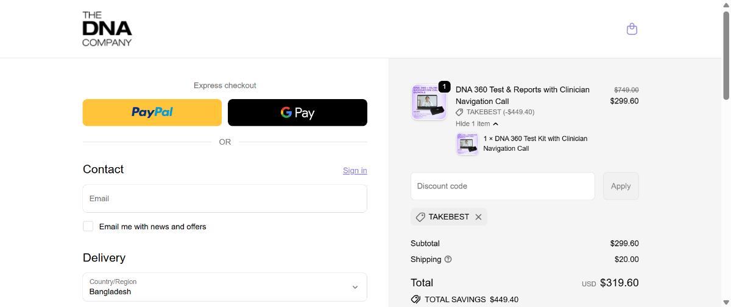Click the TAKEBEST discount tag icon
This screenshot has height=307, width=731.
pyautogui.click(x=420, y=217)
